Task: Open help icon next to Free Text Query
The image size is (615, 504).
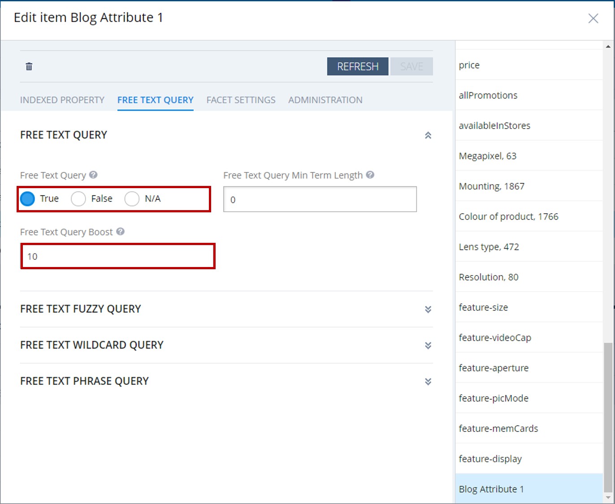Action: (93, 175)
